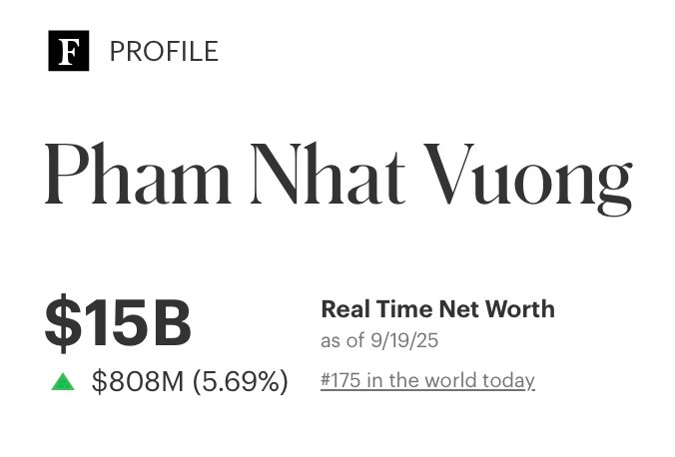The width and height of the screenshot is (675, 457).
Task: Select the PROFILE label text
Action: pyautogui.click(x=164, y=51)
